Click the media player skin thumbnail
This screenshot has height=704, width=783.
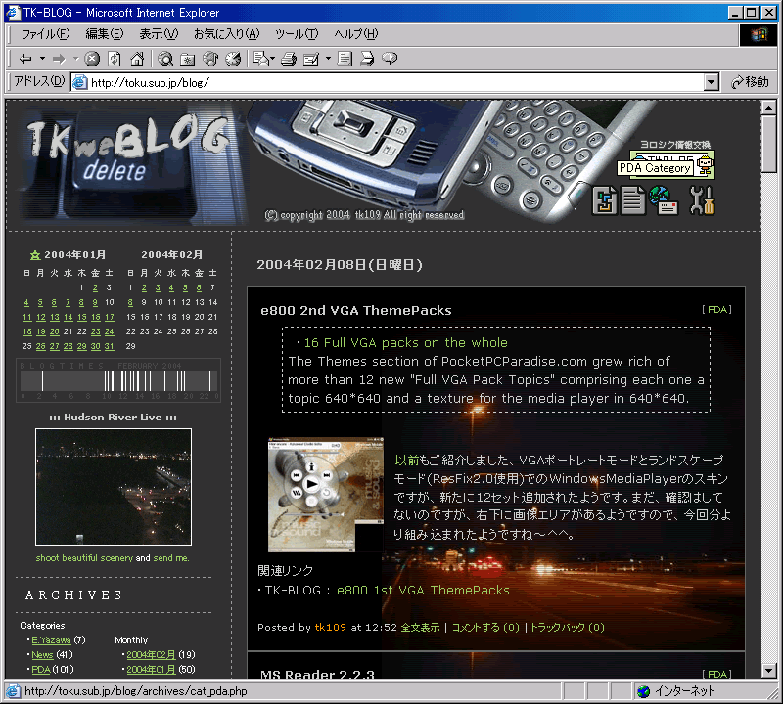326,495
